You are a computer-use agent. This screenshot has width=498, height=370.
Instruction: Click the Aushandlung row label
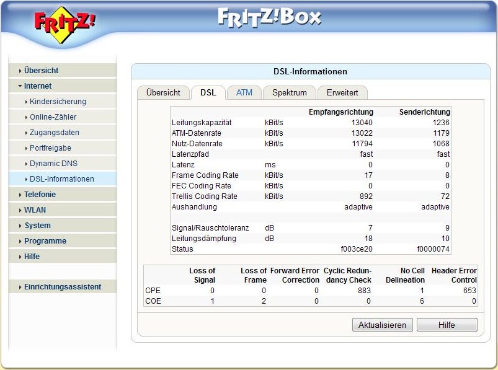point(194,207)
